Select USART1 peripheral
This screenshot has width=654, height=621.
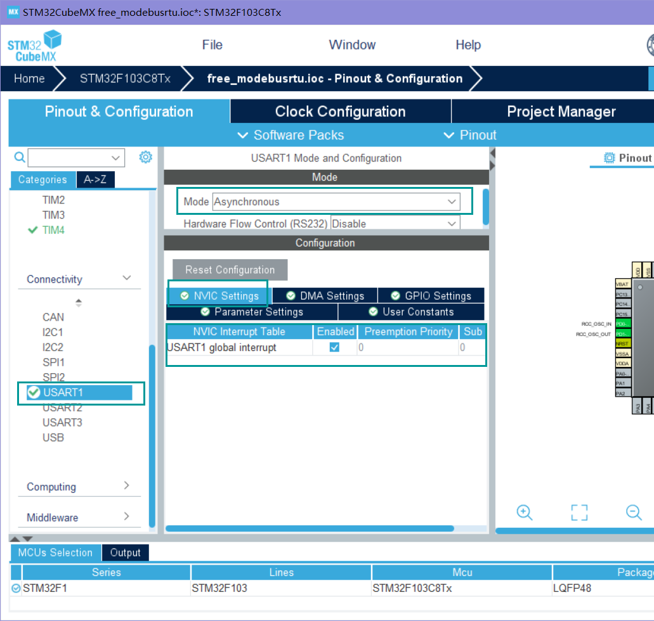click(79, 392)
